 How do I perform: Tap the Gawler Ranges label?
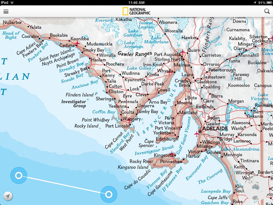coord(135,54)
